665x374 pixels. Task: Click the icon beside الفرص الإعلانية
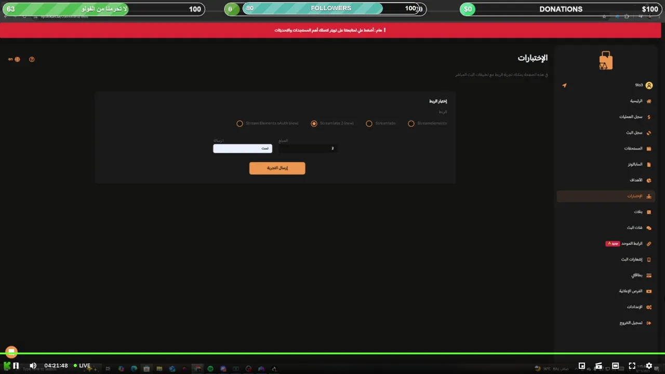(649, 291)
